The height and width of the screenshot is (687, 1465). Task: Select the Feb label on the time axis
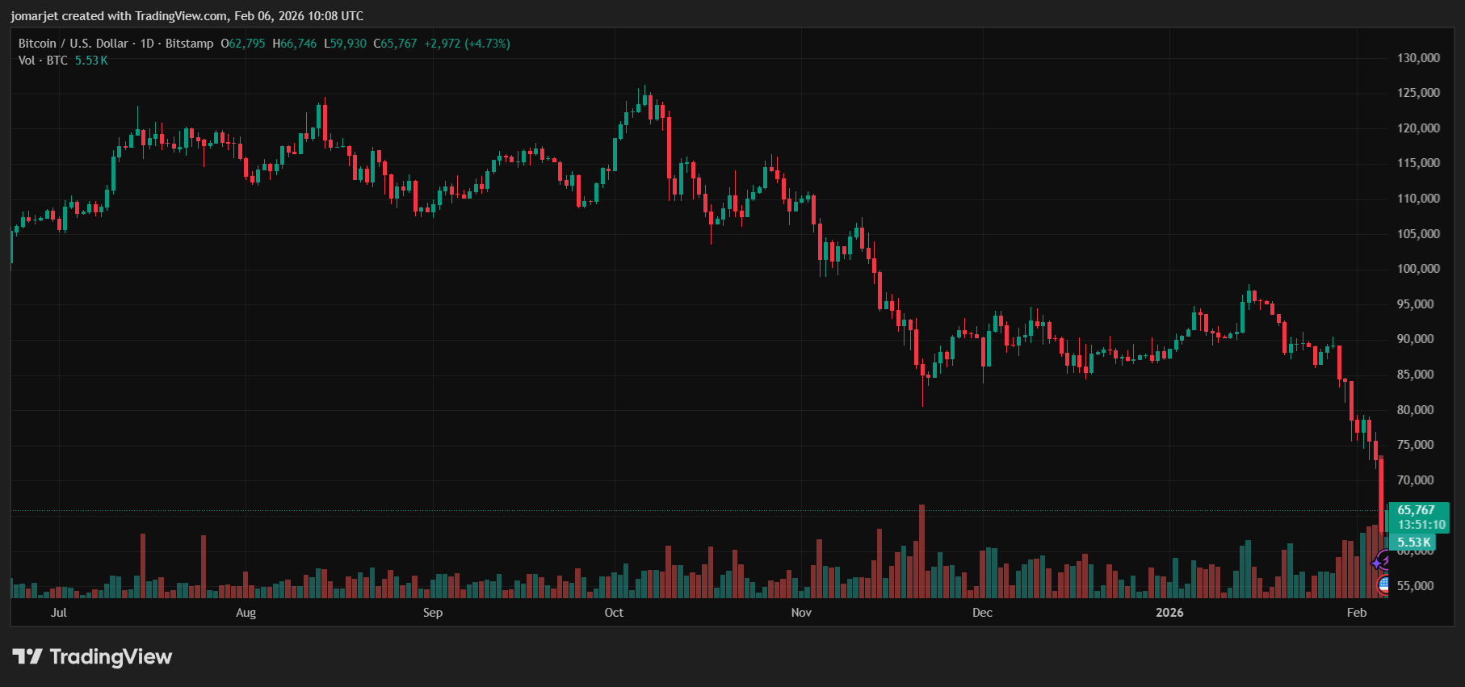[1357, 613]
